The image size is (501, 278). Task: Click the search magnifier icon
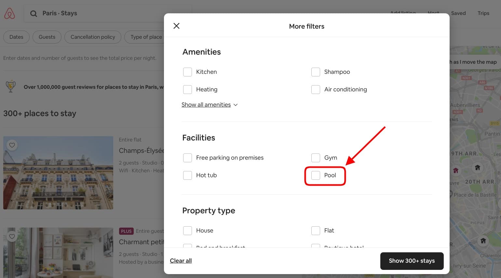pyautogui.click(x=34, y=13)
